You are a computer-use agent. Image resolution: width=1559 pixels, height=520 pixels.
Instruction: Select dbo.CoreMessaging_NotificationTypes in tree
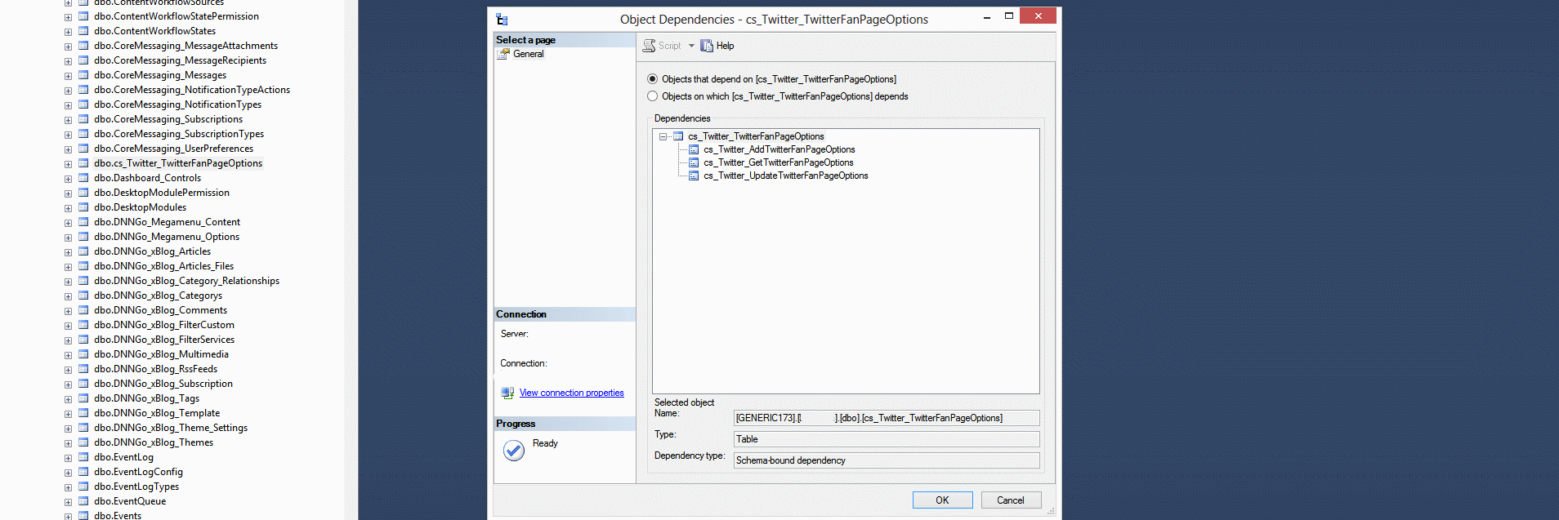(x=177, y=104)
